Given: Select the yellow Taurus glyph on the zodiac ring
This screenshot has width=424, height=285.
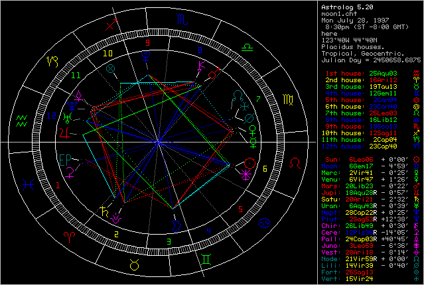Looking at the screenshot, I should pos(135,264).
